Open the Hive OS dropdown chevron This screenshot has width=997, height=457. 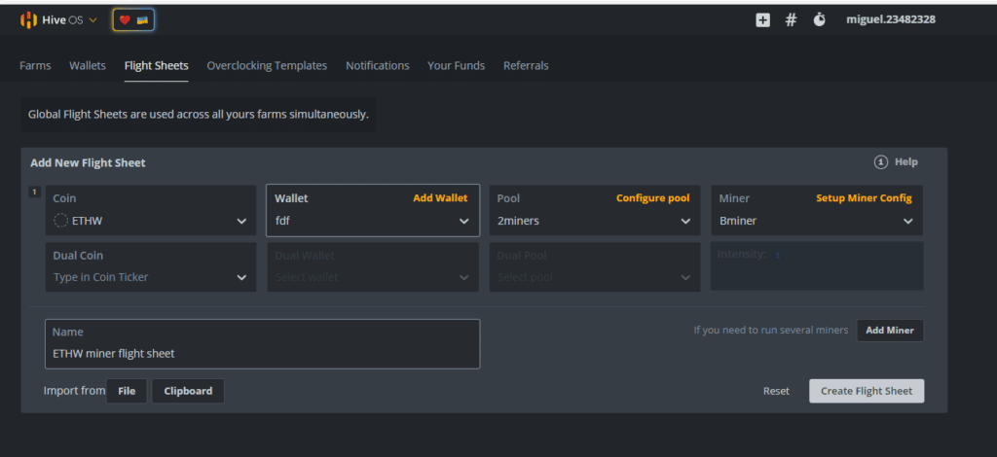92,20
